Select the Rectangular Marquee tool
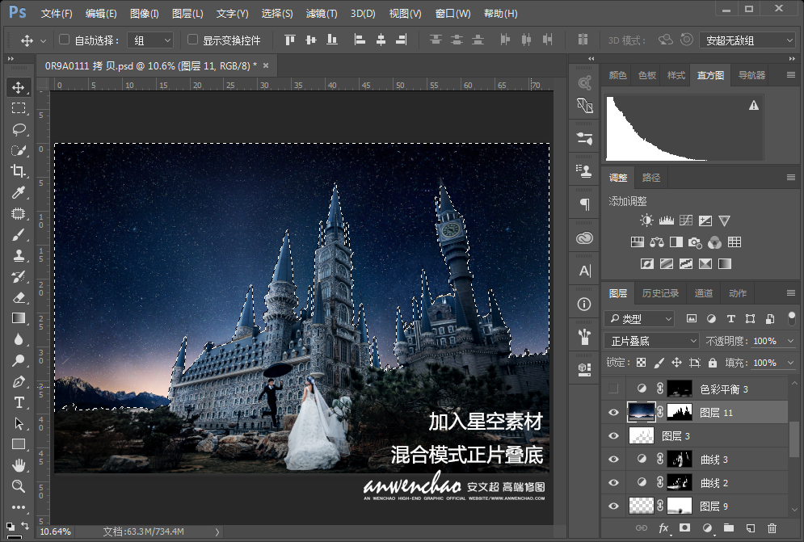The height and width of the screenshot is (542, 804). (19, 107)
